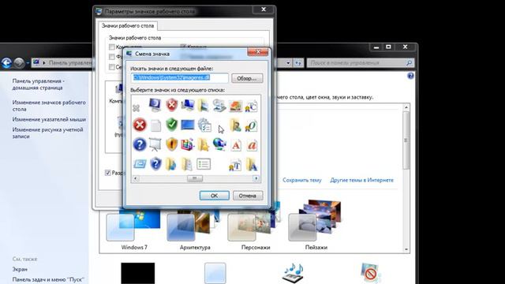The height and width of the screenshot is (284, 505).
Task: Select the globe with monitor network icon
Action: (x=219, y=144)
